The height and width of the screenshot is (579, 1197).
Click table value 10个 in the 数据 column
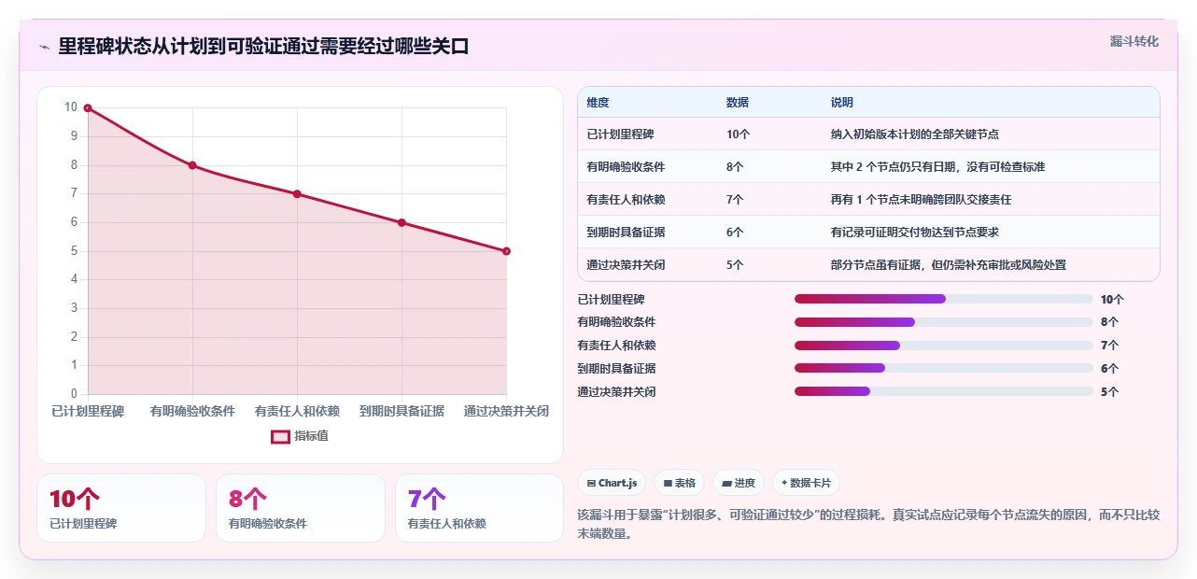point(739,134)
